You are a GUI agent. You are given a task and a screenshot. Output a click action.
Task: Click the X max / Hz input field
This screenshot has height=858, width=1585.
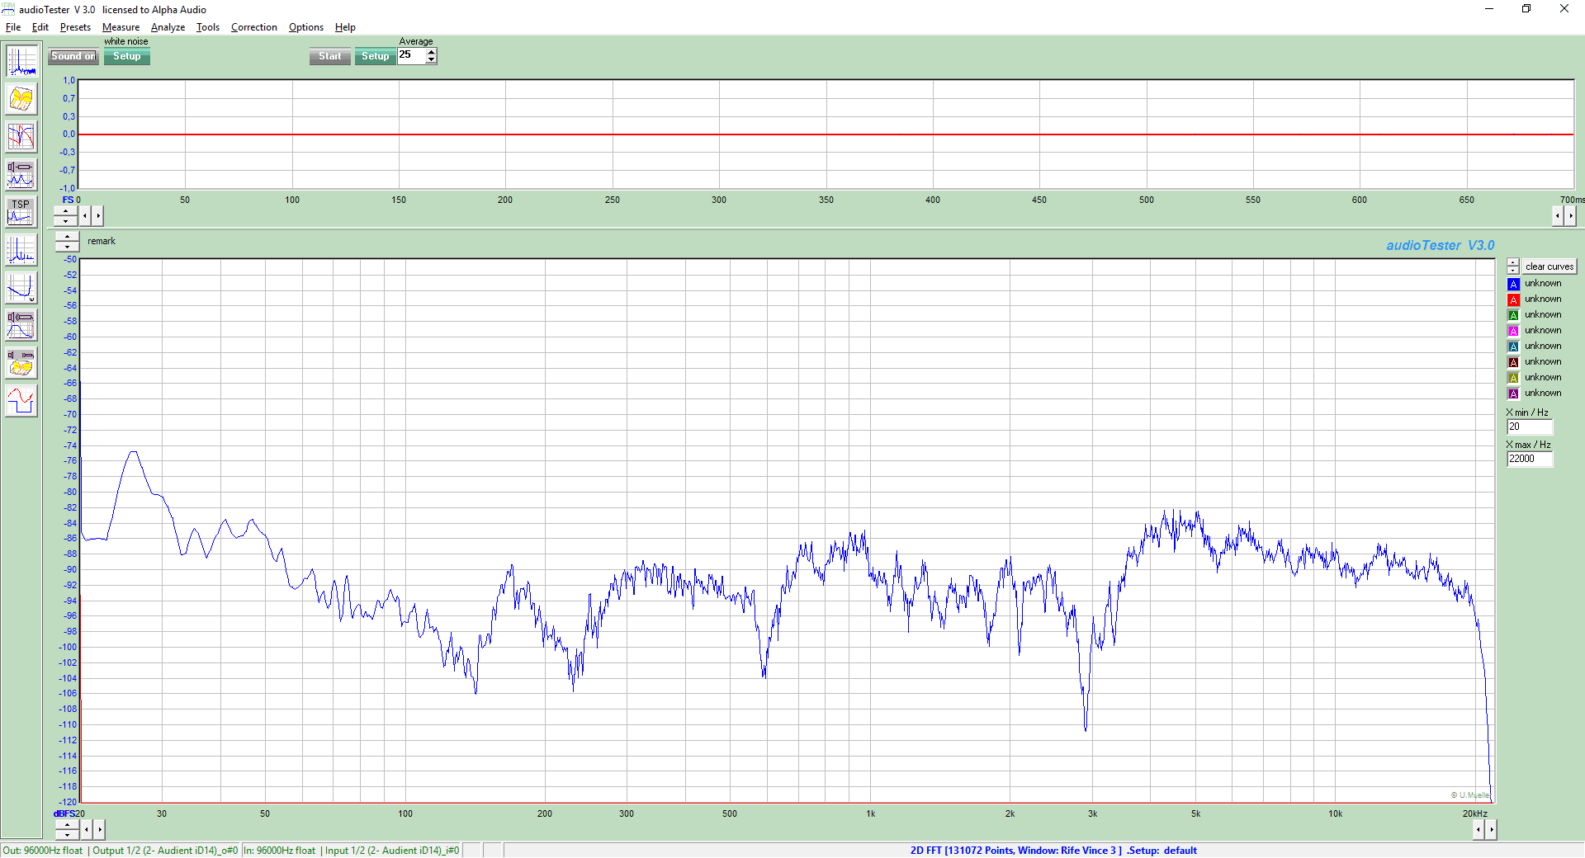point(1530,459)
